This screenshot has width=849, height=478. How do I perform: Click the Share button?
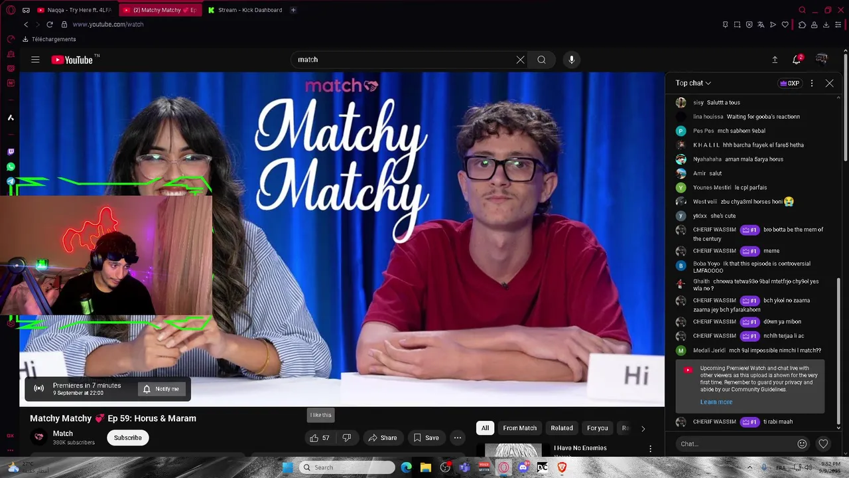[x=383, y=438]
